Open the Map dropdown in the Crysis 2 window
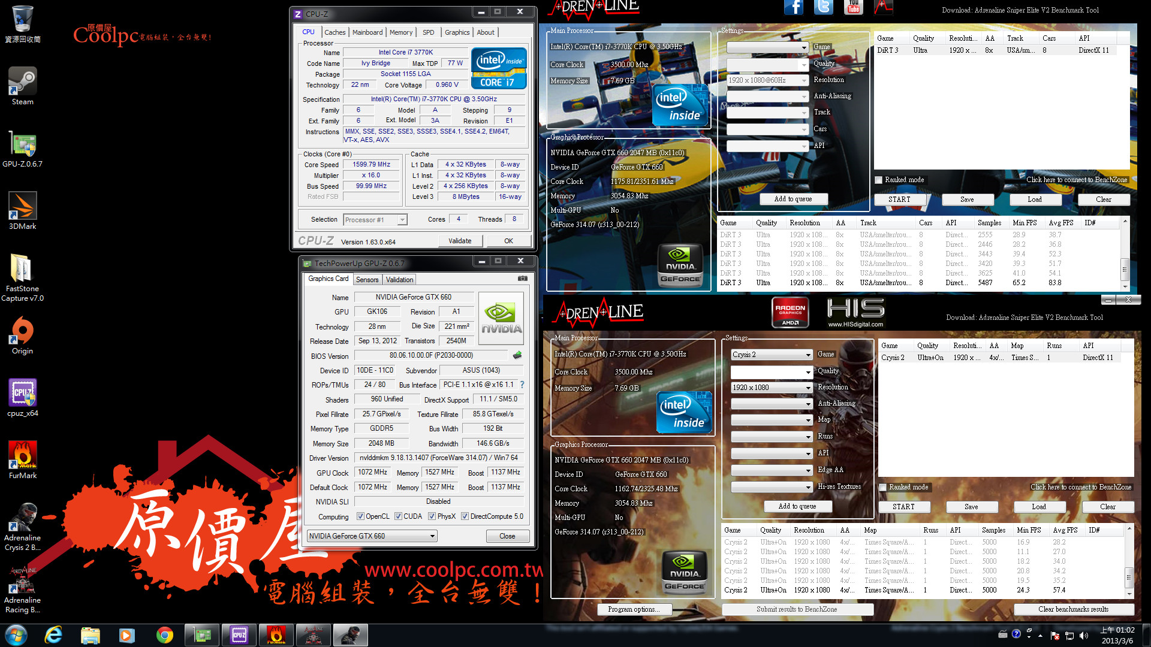 point(772,420)
